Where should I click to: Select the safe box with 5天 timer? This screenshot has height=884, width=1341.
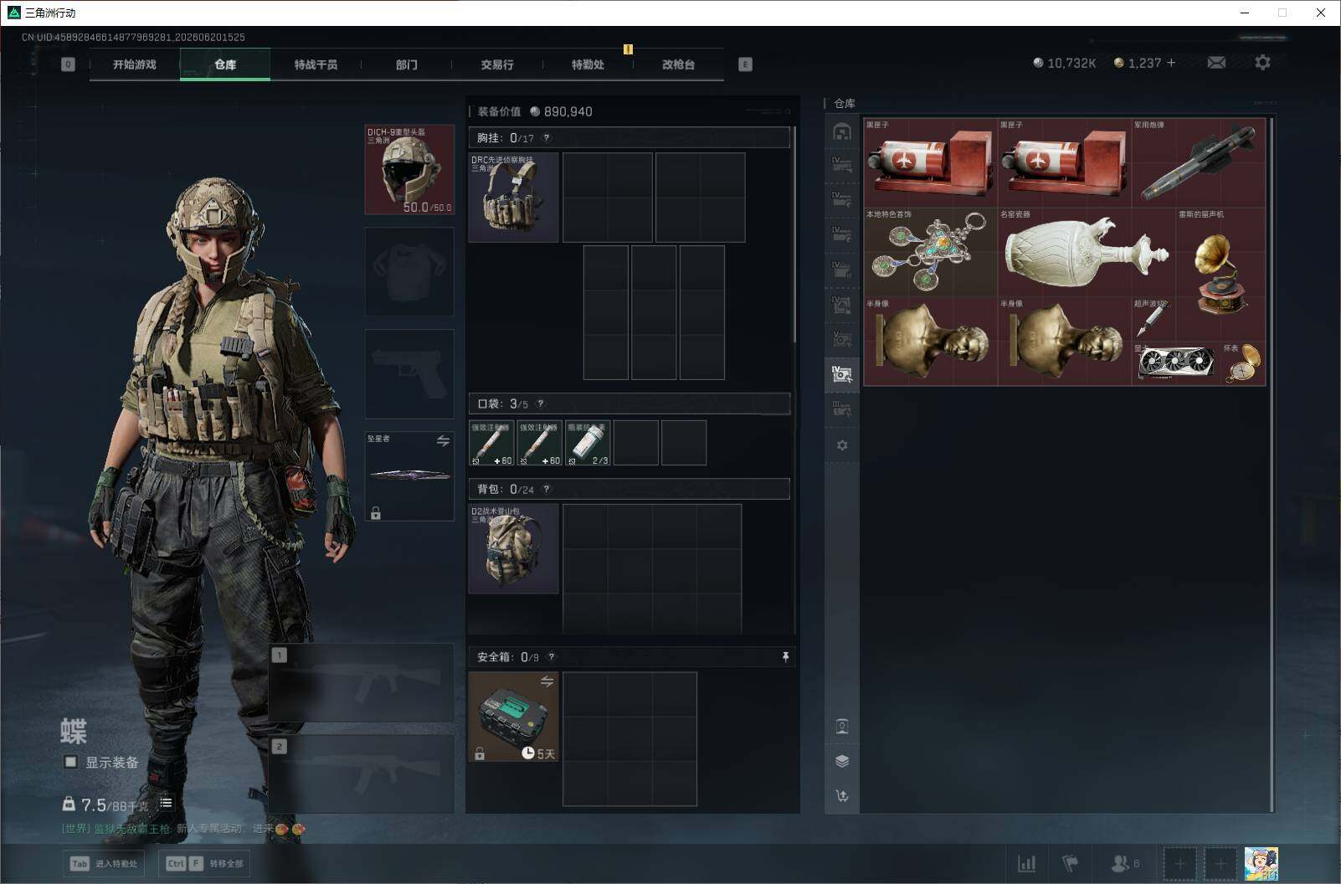click(x=513, y=717)
